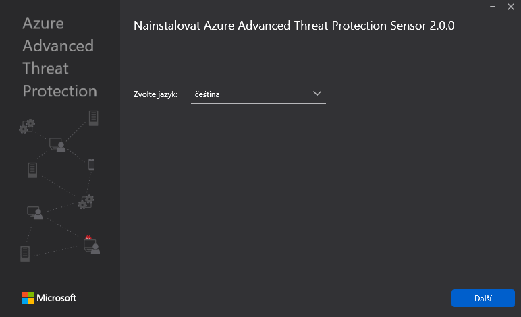Click the Microsoft wordmark text
The image size is (521, 317).
(56, 297)
